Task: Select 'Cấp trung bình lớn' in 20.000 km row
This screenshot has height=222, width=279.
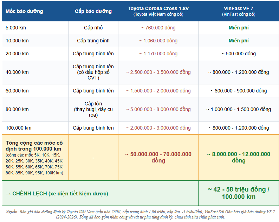Action: click(x=93, y=54)
